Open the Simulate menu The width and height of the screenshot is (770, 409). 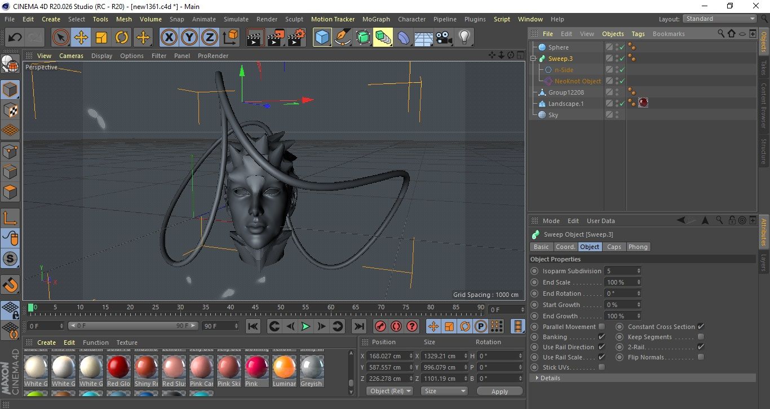tap(236, 19)
